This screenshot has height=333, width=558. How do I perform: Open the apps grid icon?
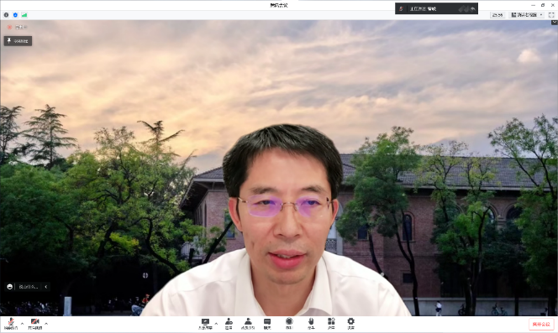[331, 324]
